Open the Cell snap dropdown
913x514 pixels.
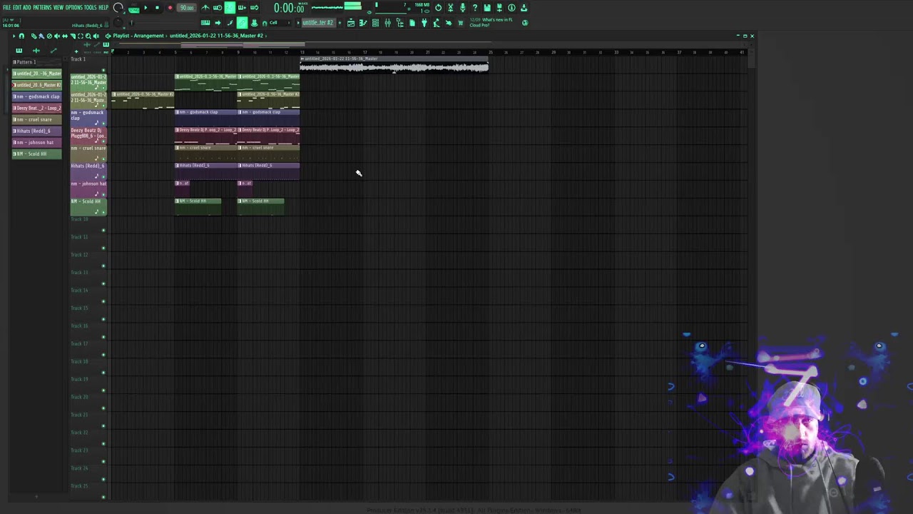point(280,23)
